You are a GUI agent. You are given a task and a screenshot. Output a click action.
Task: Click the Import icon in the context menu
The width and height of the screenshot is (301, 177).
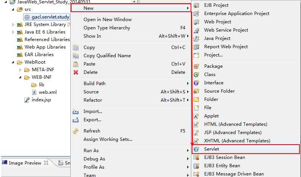point(76,111)
